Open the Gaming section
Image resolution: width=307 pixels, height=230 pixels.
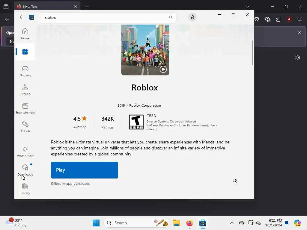[25, 71]
